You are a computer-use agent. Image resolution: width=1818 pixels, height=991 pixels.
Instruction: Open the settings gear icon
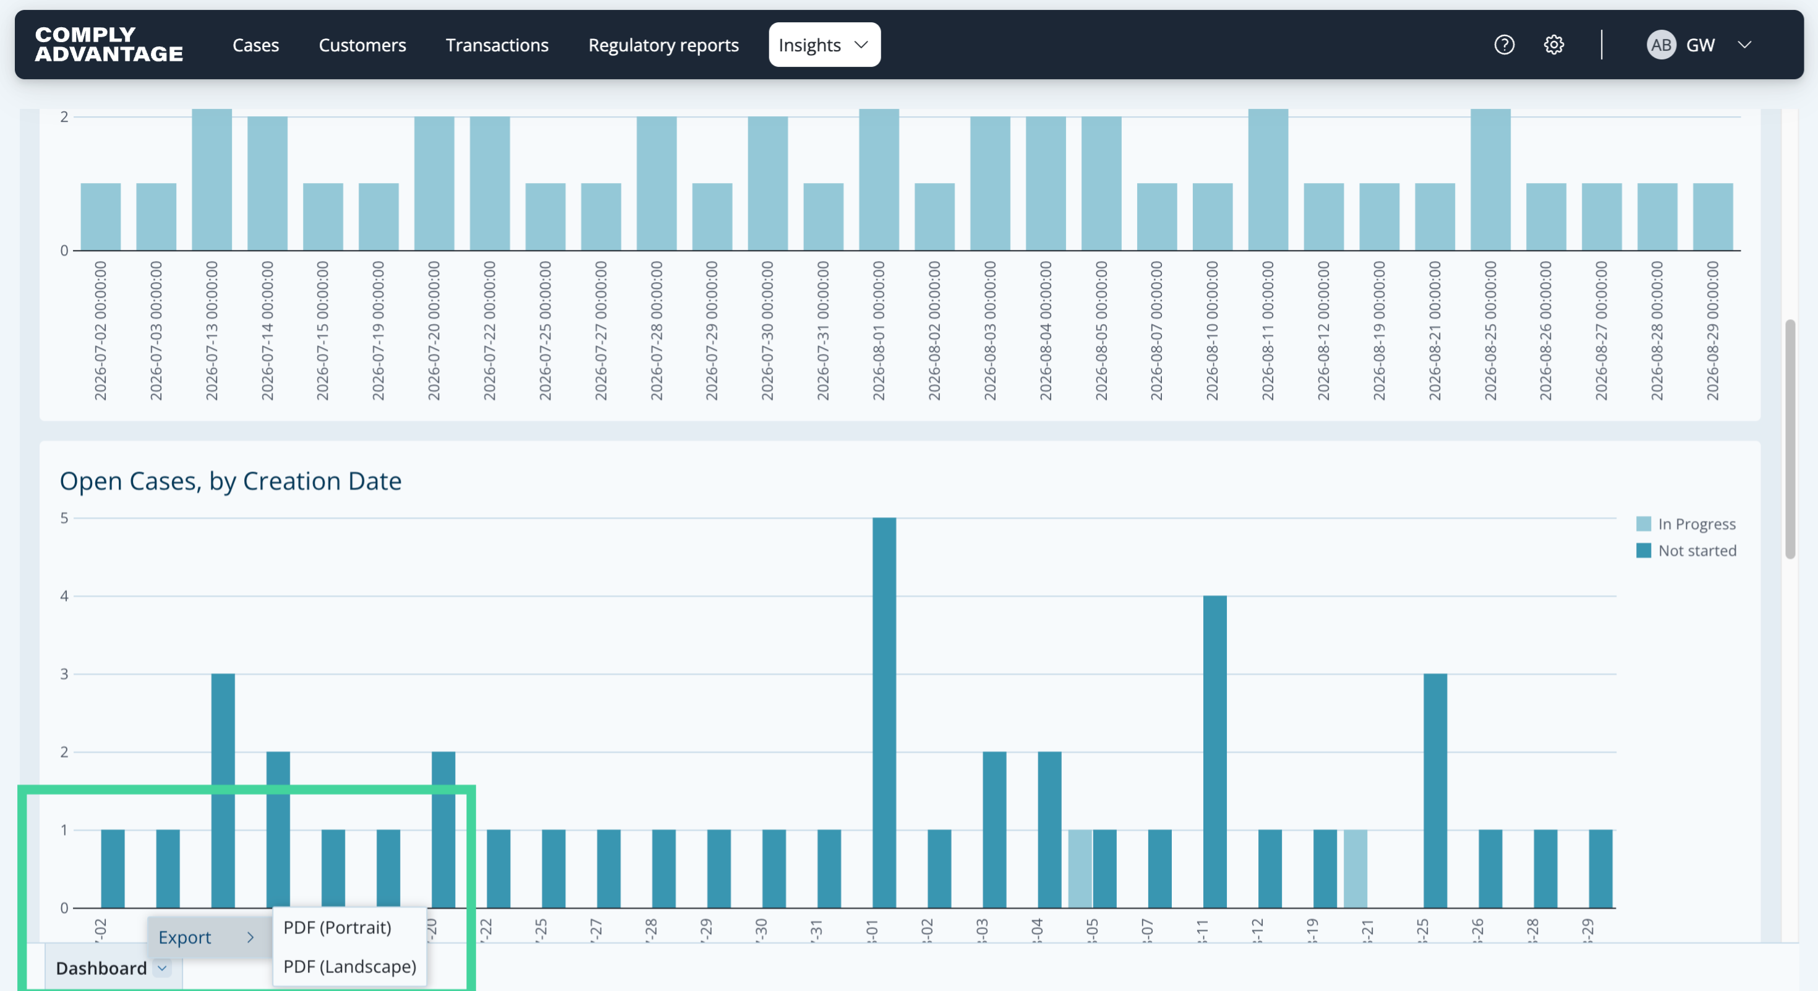1553,45
